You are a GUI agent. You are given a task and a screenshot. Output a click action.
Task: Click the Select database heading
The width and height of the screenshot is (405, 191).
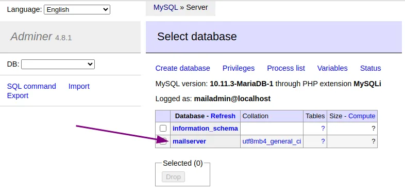point(197,37)
